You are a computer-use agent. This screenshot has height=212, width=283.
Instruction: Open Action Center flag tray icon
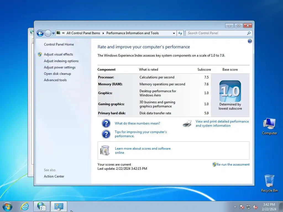[242, 207]
